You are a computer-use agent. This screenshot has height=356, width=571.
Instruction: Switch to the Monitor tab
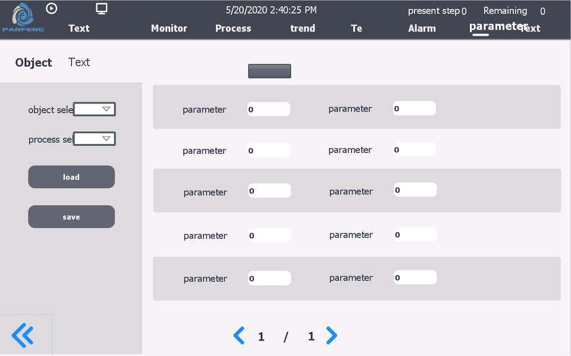(x=169, y=29)
